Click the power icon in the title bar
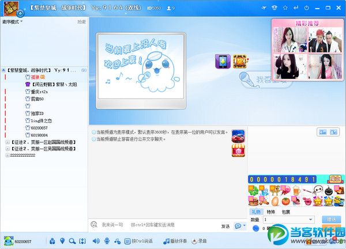The height and width of the screenshot is (249, 346). click(307, 8)
